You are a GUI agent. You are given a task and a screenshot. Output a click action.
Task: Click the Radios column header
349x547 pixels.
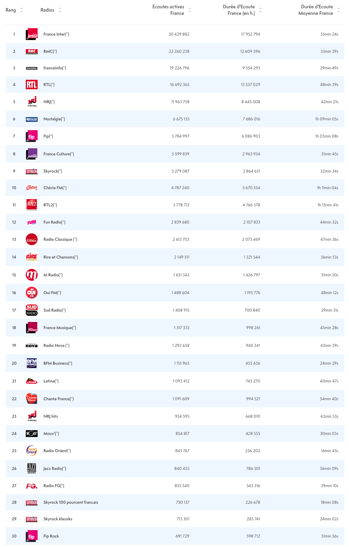coord(47,10)
